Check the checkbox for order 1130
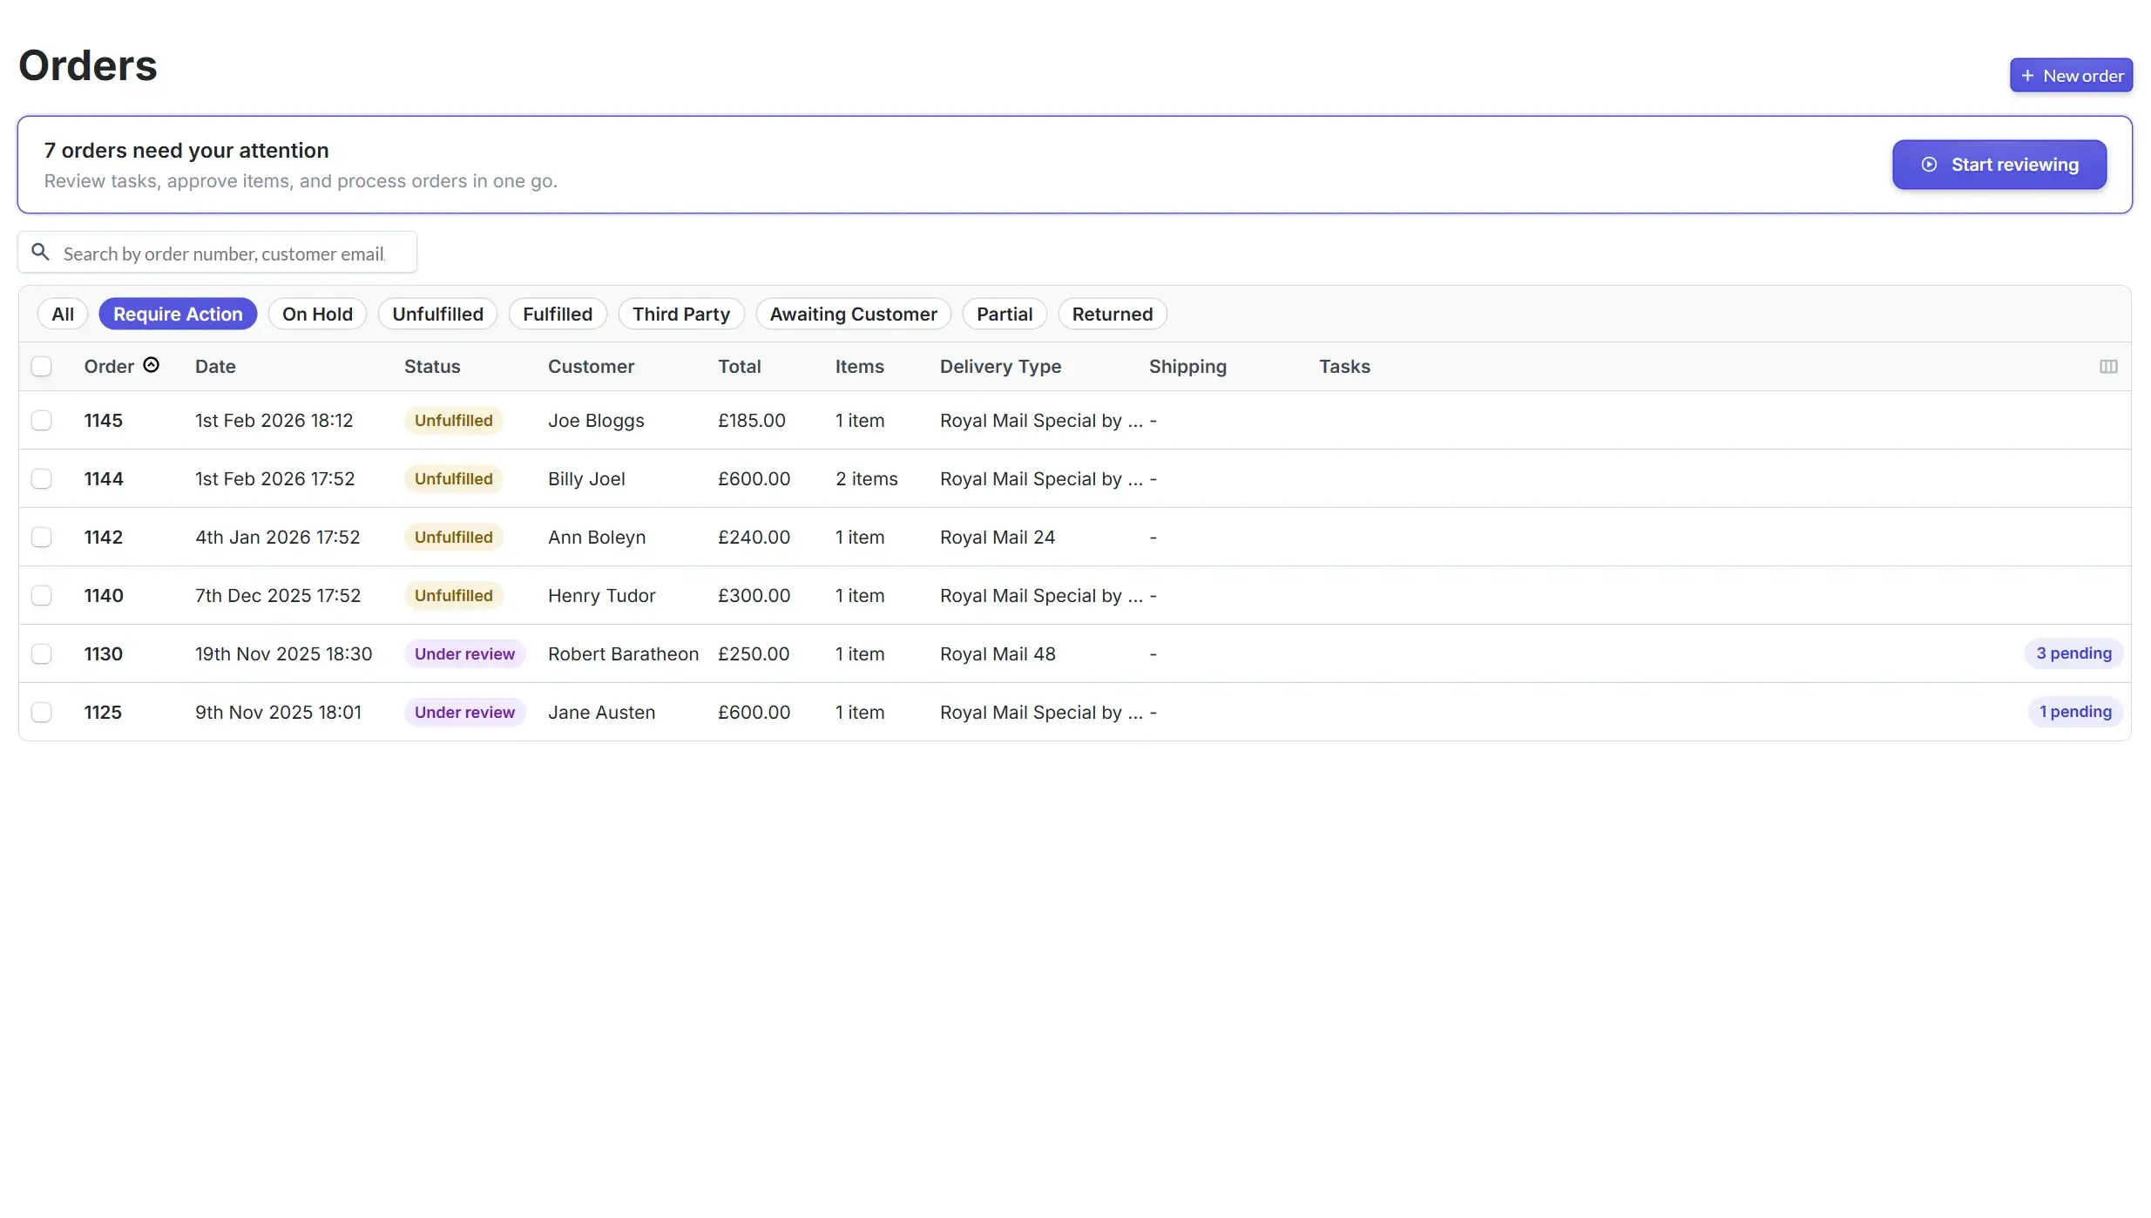This screenshot has height=1218, width=2151. 41,653
